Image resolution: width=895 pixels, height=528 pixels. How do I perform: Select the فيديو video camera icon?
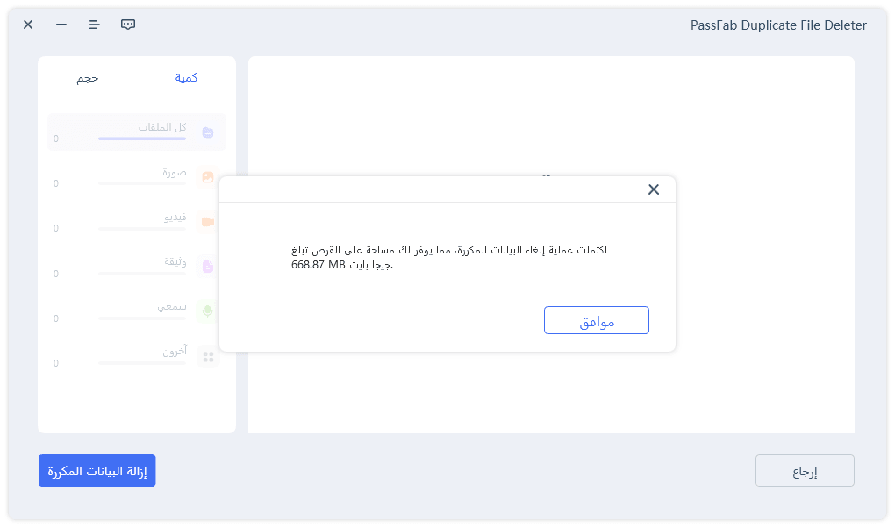tap(207, 220)
